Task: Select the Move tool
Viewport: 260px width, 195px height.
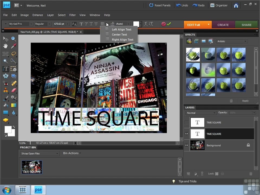Action: point(5,39)
